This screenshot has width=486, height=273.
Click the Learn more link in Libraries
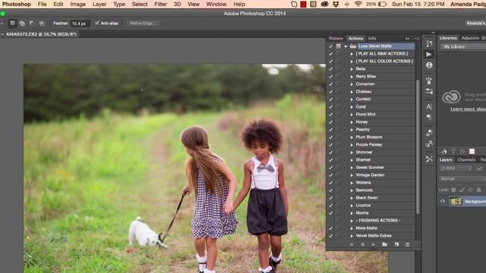coord(468,109)
